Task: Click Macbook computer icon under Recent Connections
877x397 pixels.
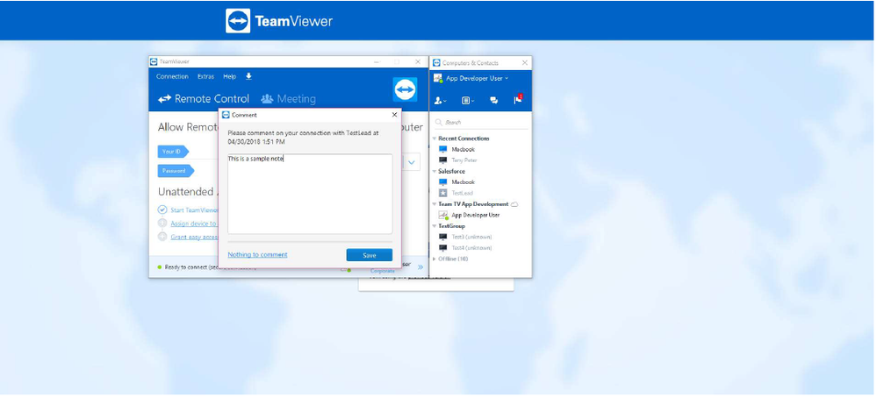Action: point(443,150)
